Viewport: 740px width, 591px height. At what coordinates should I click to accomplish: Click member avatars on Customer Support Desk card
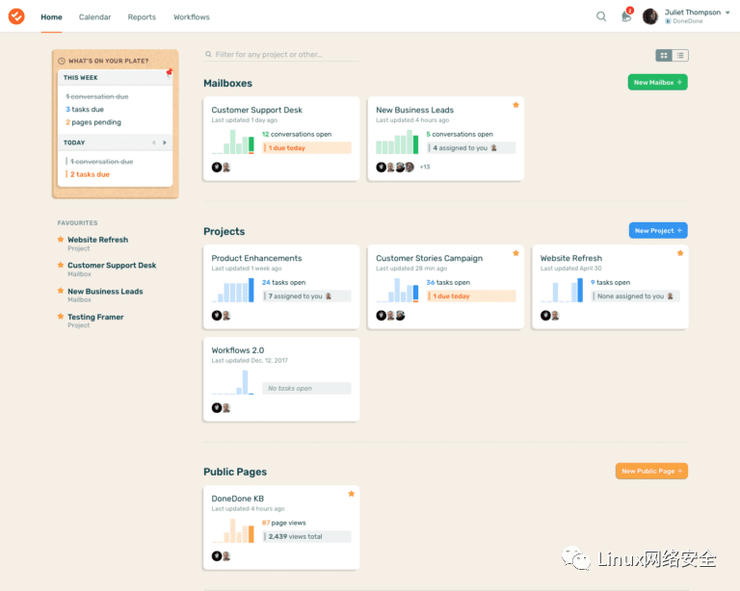(221, 167)
